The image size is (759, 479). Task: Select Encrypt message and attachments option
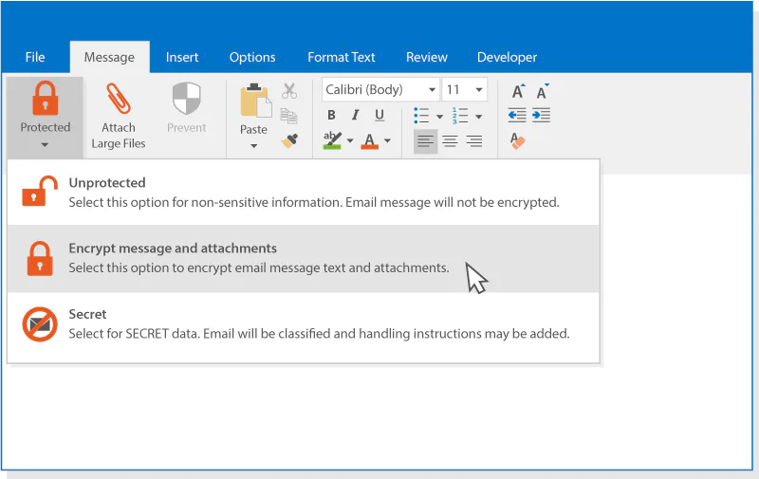coord(303,258)
